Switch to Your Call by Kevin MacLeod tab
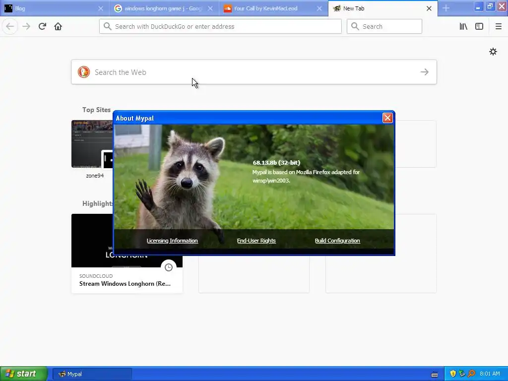 (273, 8)
